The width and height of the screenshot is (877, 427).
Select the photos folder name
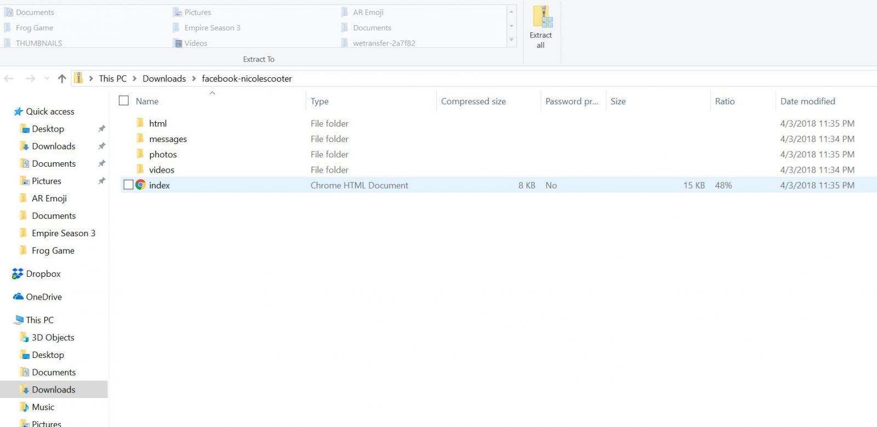[163, 155]
